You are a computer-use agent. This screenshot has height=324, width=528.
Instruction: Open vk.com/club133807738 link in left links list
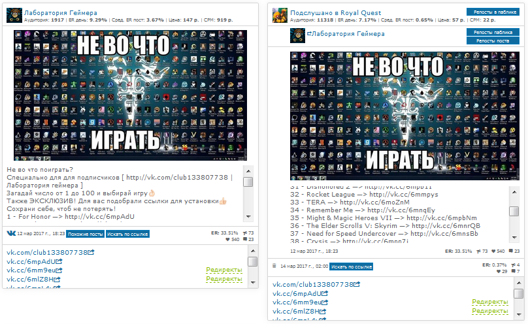pyautogui.click(x=47, y=252)
